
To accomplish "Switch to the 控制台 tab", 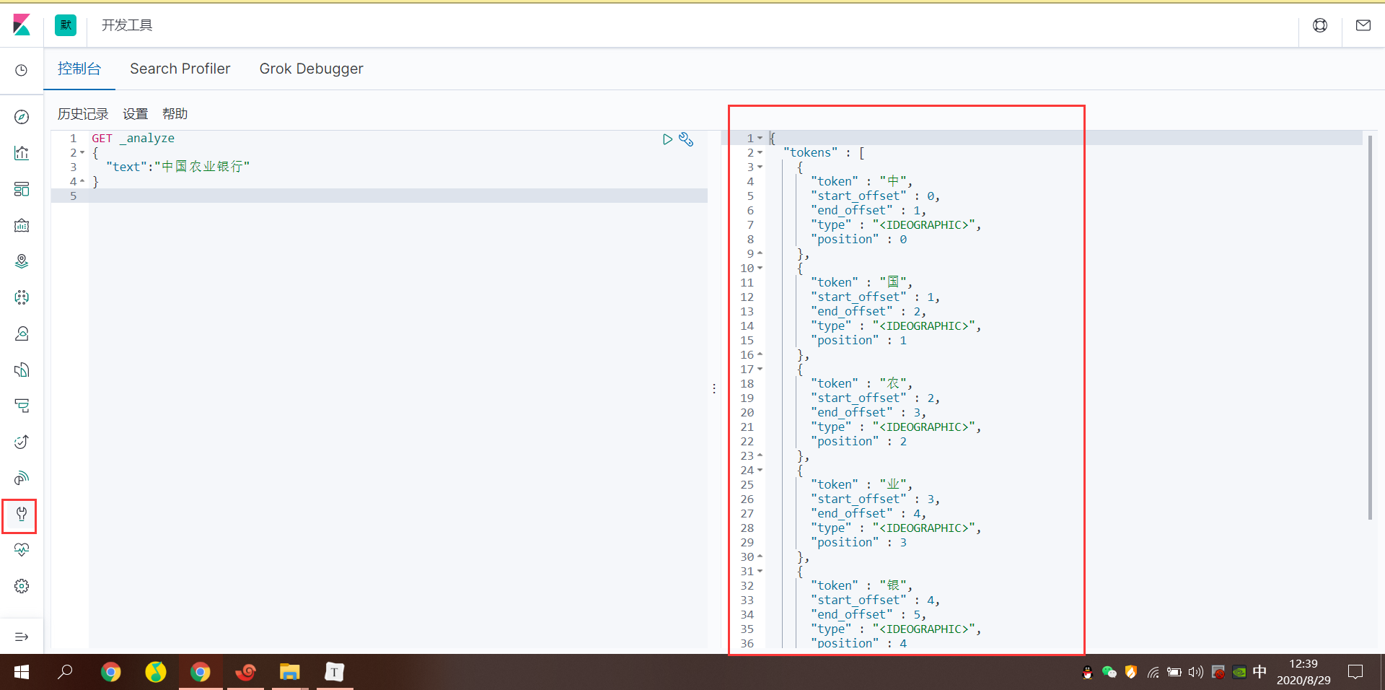I will click(79, 69).
